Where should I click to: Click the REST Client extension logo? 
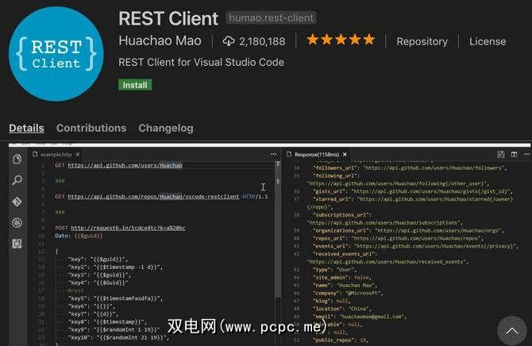point(56,53)
